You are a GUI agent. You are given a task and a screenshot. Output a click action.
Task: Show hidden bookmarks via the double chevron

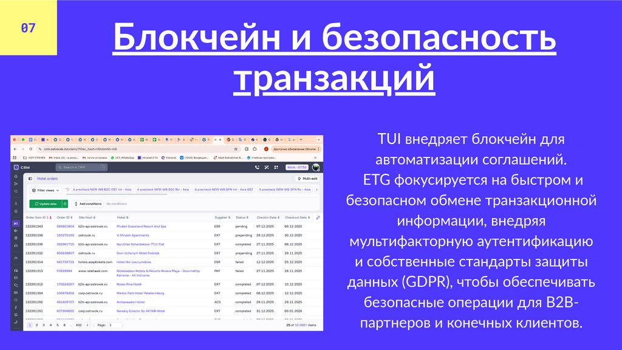[x=315, y=157]
